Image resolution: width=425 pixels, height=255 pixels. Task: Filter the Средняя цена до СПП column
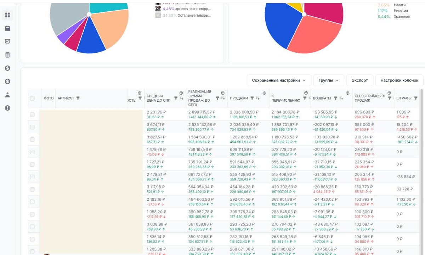point(176,98)
